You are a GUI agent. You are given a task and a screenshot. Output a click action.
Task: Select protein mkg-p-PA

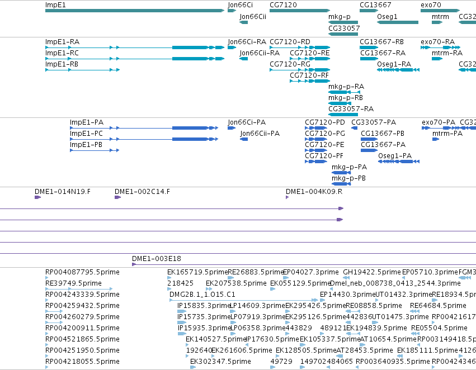342,173
